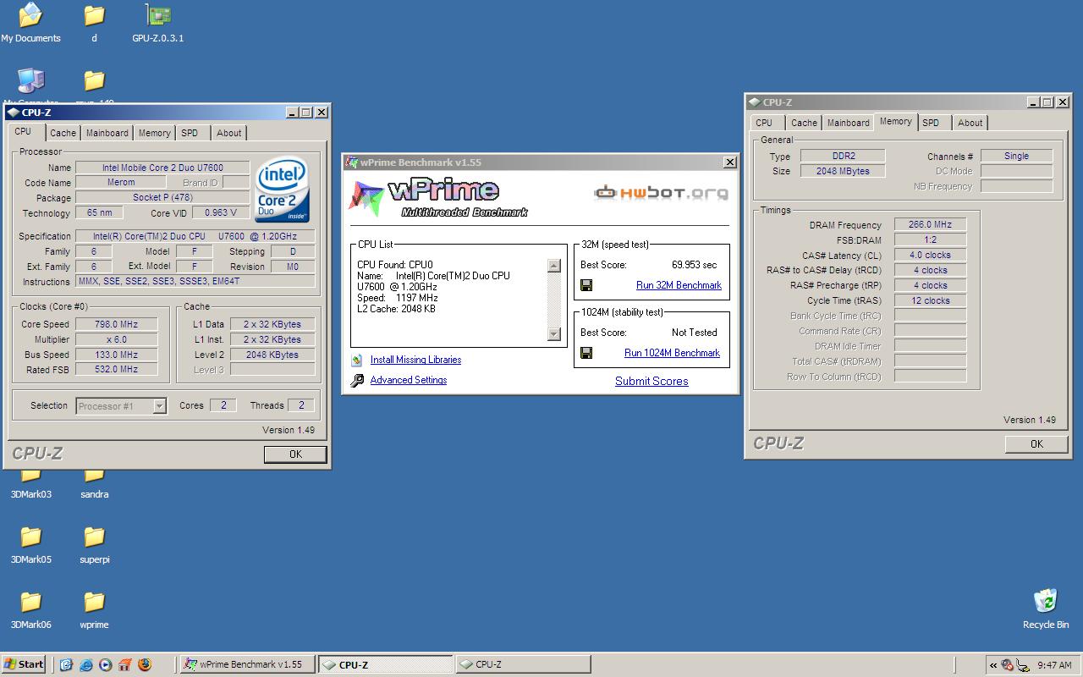Screen dimensions: 1083x677
Task: Launch Windows Media Player from quick launch
Action: click(x=105, y=664)
